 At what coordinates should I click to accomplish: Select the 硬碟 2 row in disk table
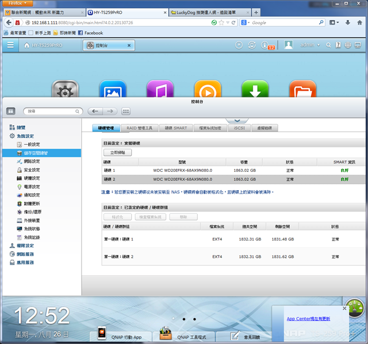pyautogui.click(x=233, y=179)
